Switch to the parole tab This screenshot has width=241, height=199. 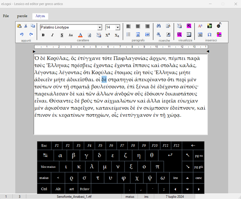coord(22,16)
